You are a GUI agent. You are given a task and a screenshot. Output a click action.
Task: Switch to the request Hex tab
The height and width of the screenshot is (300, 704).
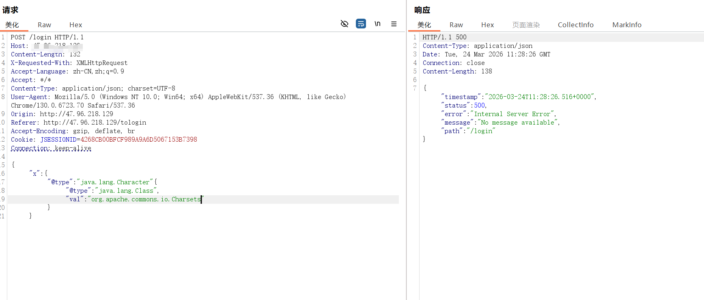point(75,25)
